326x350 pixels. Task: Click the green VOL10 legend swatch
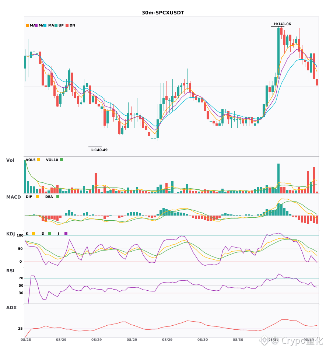click(x=62, y=160)
